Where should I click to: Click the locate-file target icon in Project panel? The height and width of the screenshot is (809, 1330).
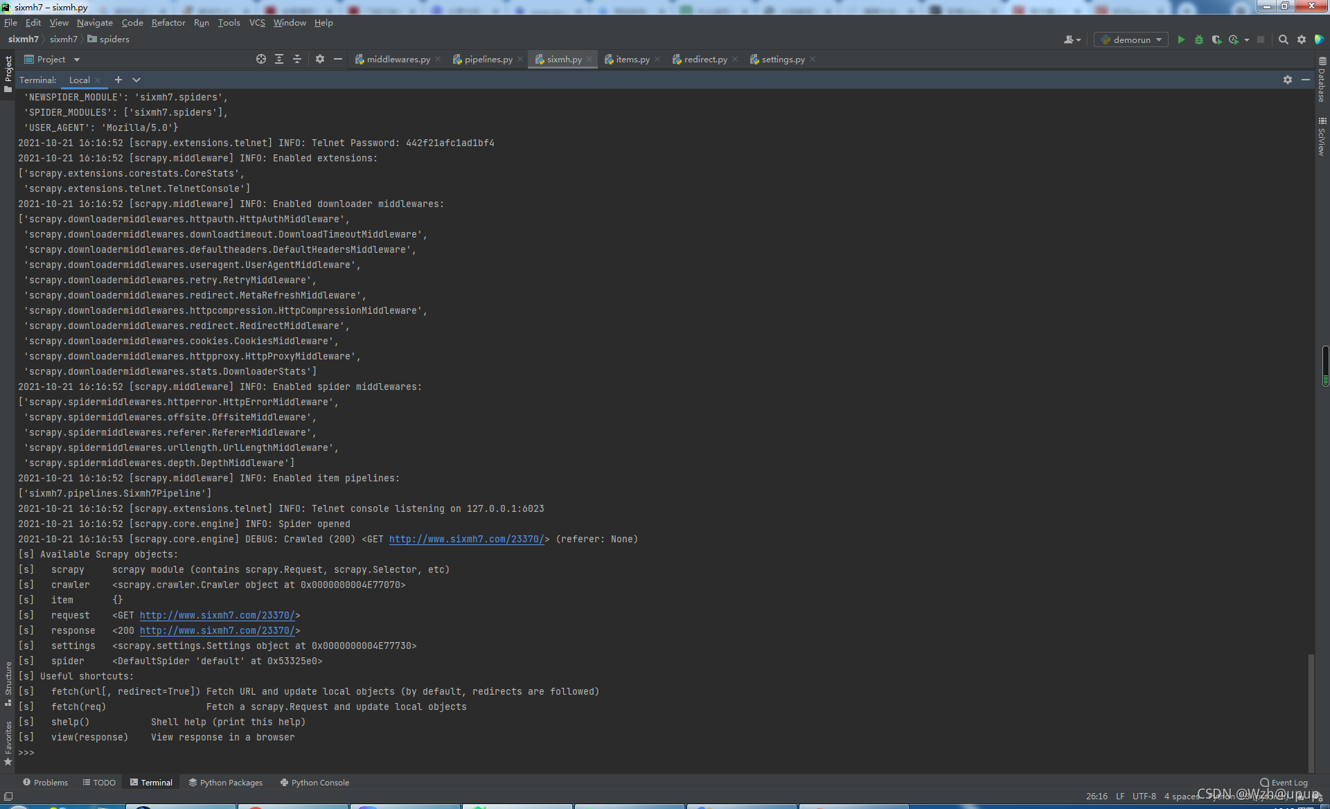261,59
